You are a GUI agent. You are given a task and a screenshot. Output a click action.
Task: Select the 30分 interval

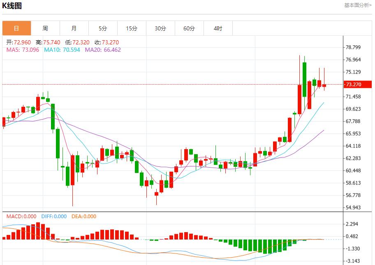[x=160, y=28]
